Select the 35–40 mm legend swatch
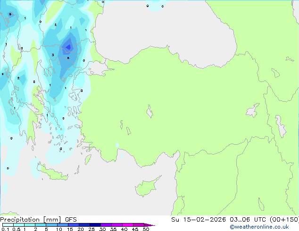This screenshot has height=231, width=299. [x=116, y=225]
